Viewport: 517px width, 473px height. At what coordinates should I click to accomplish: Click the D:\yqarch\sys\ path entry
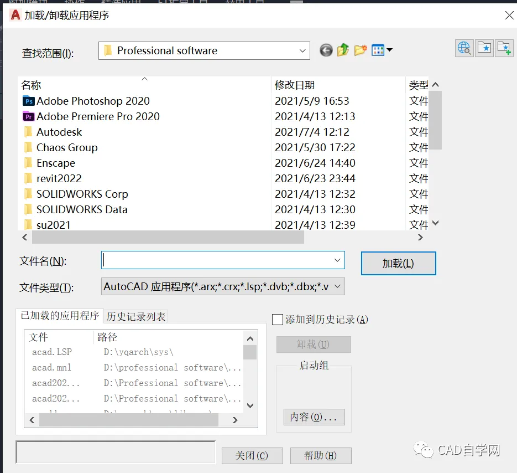tap(138, 352)
